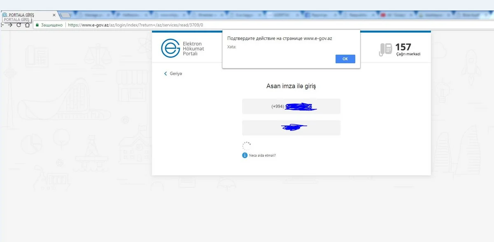The height and width of the screenshot is (242, 494).
Task: Click OK in the confirmation dialog
Action: pos(345,59)
